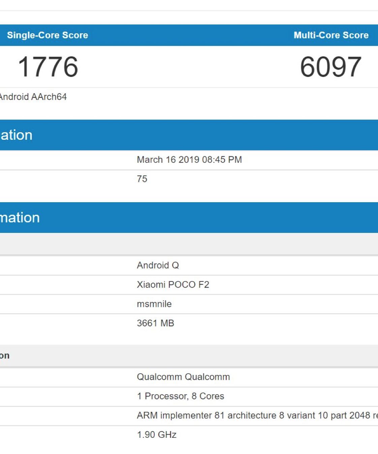The width and height of the screenshot is (378, 454).
Task: Click the 08:45 PM time text
Action: (x=222, y=160)
